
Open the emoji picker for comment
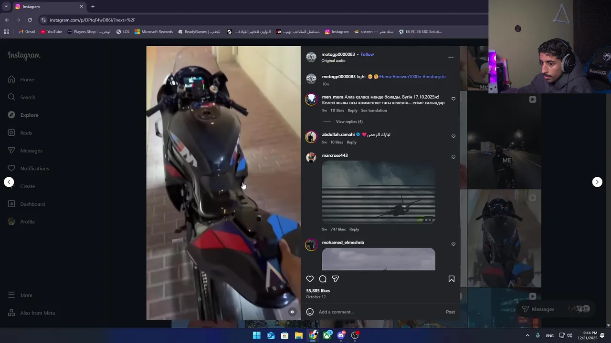[310, 312]
